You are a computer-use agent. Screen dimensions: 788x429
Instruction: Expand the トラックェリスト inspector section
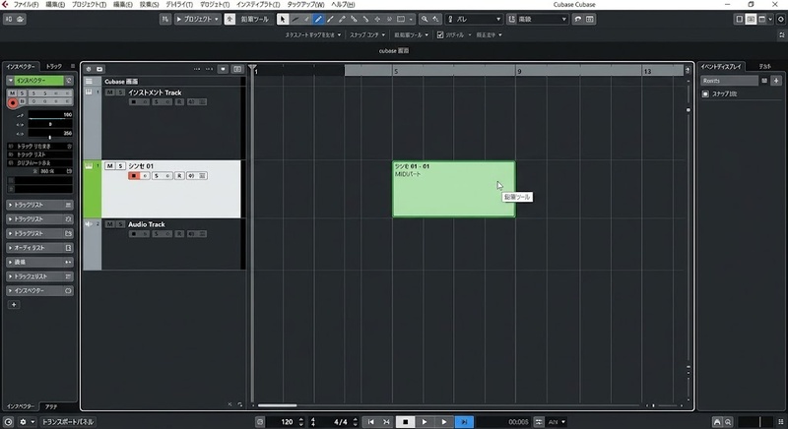(x=39, y=276)
